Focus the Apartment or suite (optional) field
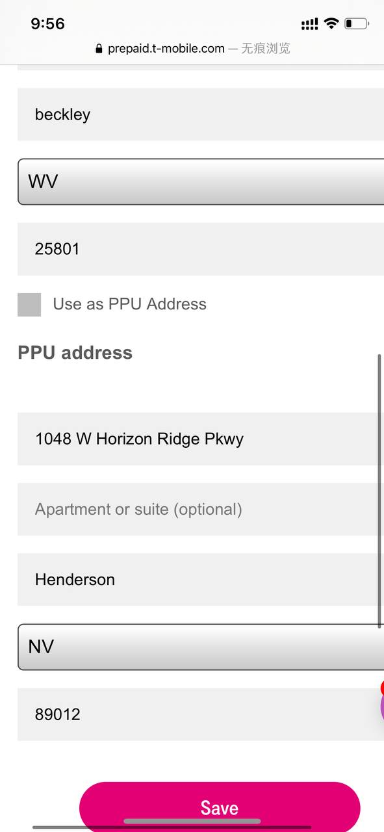The width and height of the screenshot is (384, 832). (x=201, y=509)
